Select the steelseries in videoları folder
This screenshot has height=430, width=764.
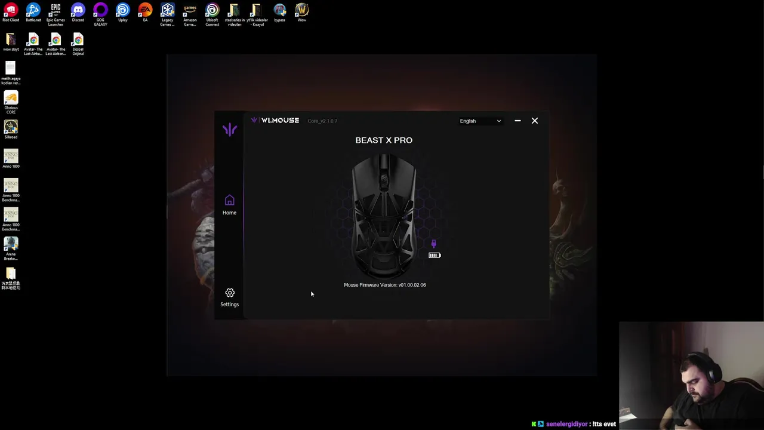pyautogui.click(x=235, y=15)
